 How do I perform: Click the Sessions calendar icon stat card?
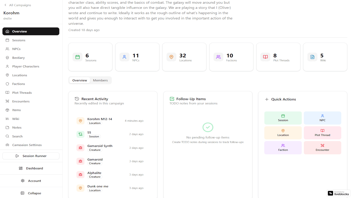tap(78, 57)
